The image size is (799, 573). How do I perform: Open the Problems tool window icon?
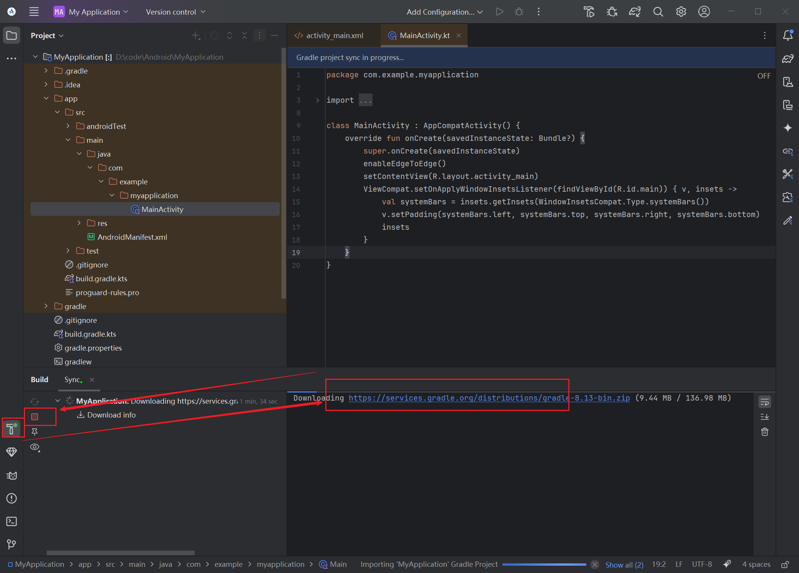coord(12,498)
